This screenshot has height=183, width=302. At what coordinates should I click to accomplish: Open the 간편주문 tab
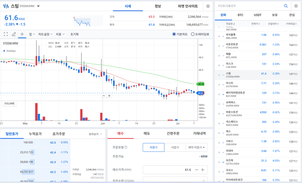pyautogui.click(x=173, y=133)
